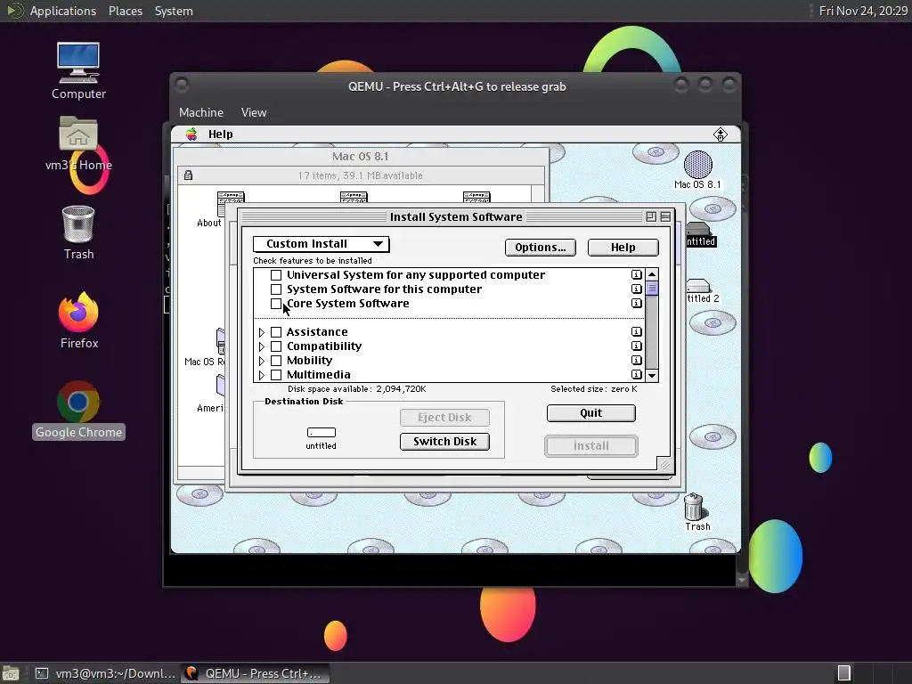Show info for Compatibility

(636, 346)
